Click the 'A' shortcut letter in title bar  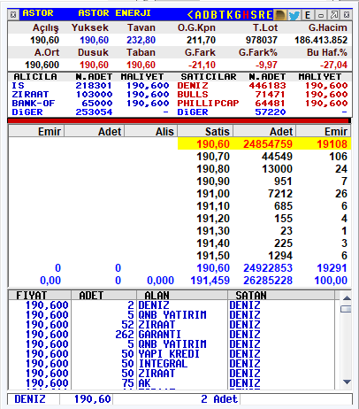198,14
